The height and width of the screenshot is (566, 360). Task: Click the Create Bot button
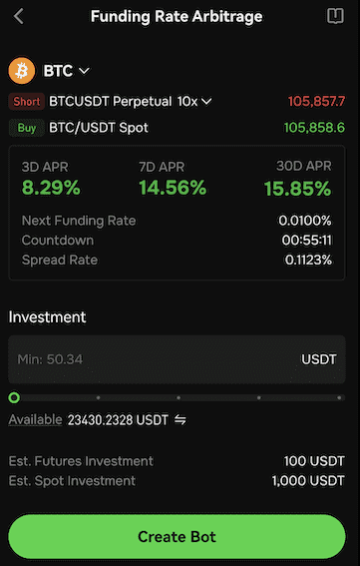pos(177,537)
